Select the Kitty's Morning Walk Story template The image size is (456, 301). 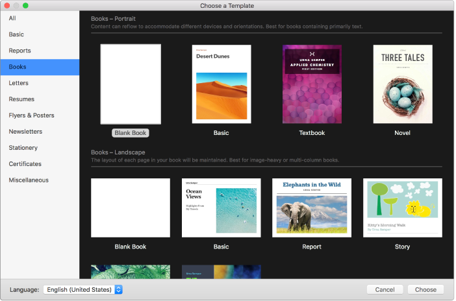click(403, 208)
